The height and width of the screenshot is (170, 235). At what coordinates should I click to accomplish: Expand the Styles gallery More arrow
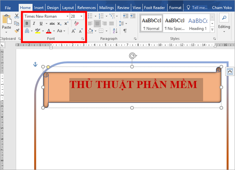(212, 29)
